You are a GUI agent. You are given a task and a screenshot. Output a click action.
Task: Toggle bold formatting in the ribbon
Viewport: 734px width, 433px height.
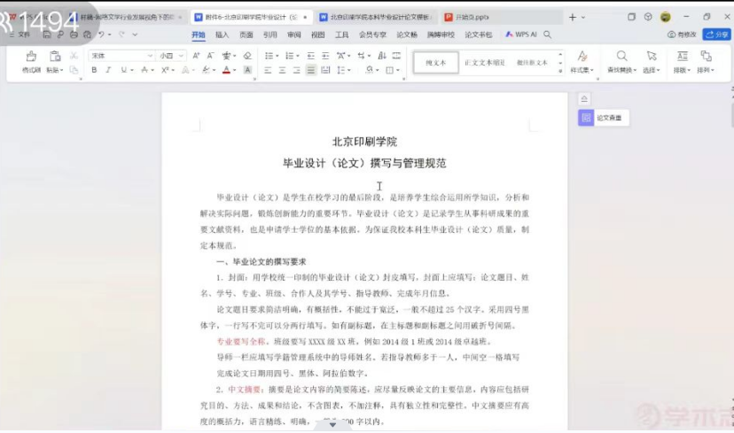coord(94,70)
